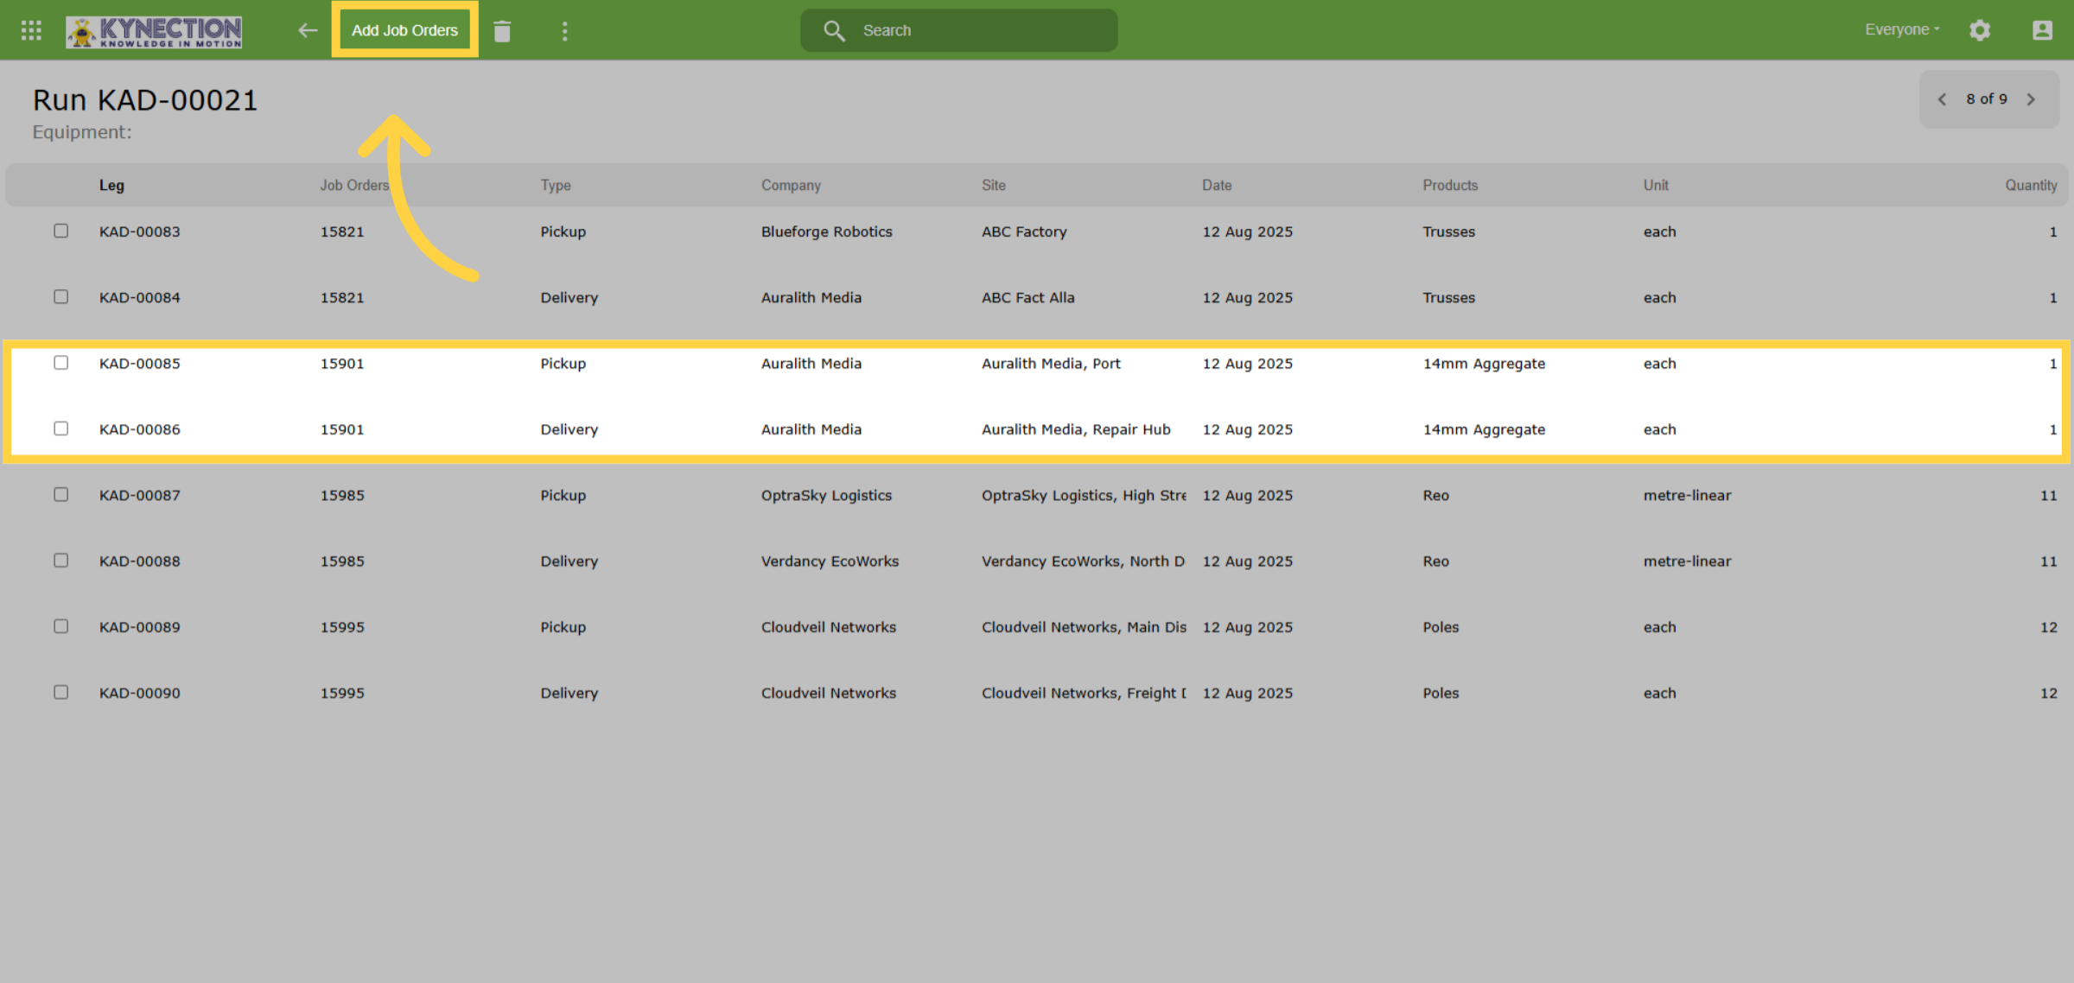This screenshot has width=2074, height=983.
Task: Open the three-dot more options menu
Action: (564, 31)
